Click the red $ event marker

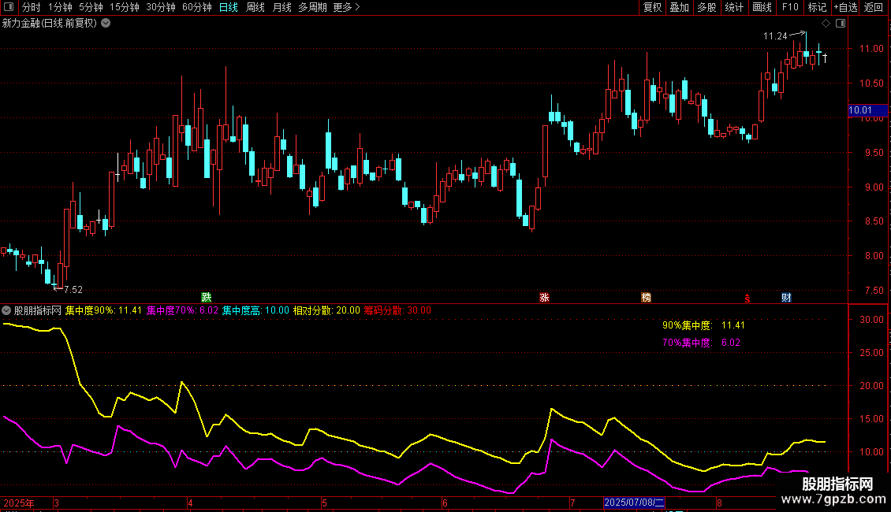tap(747, 299)
